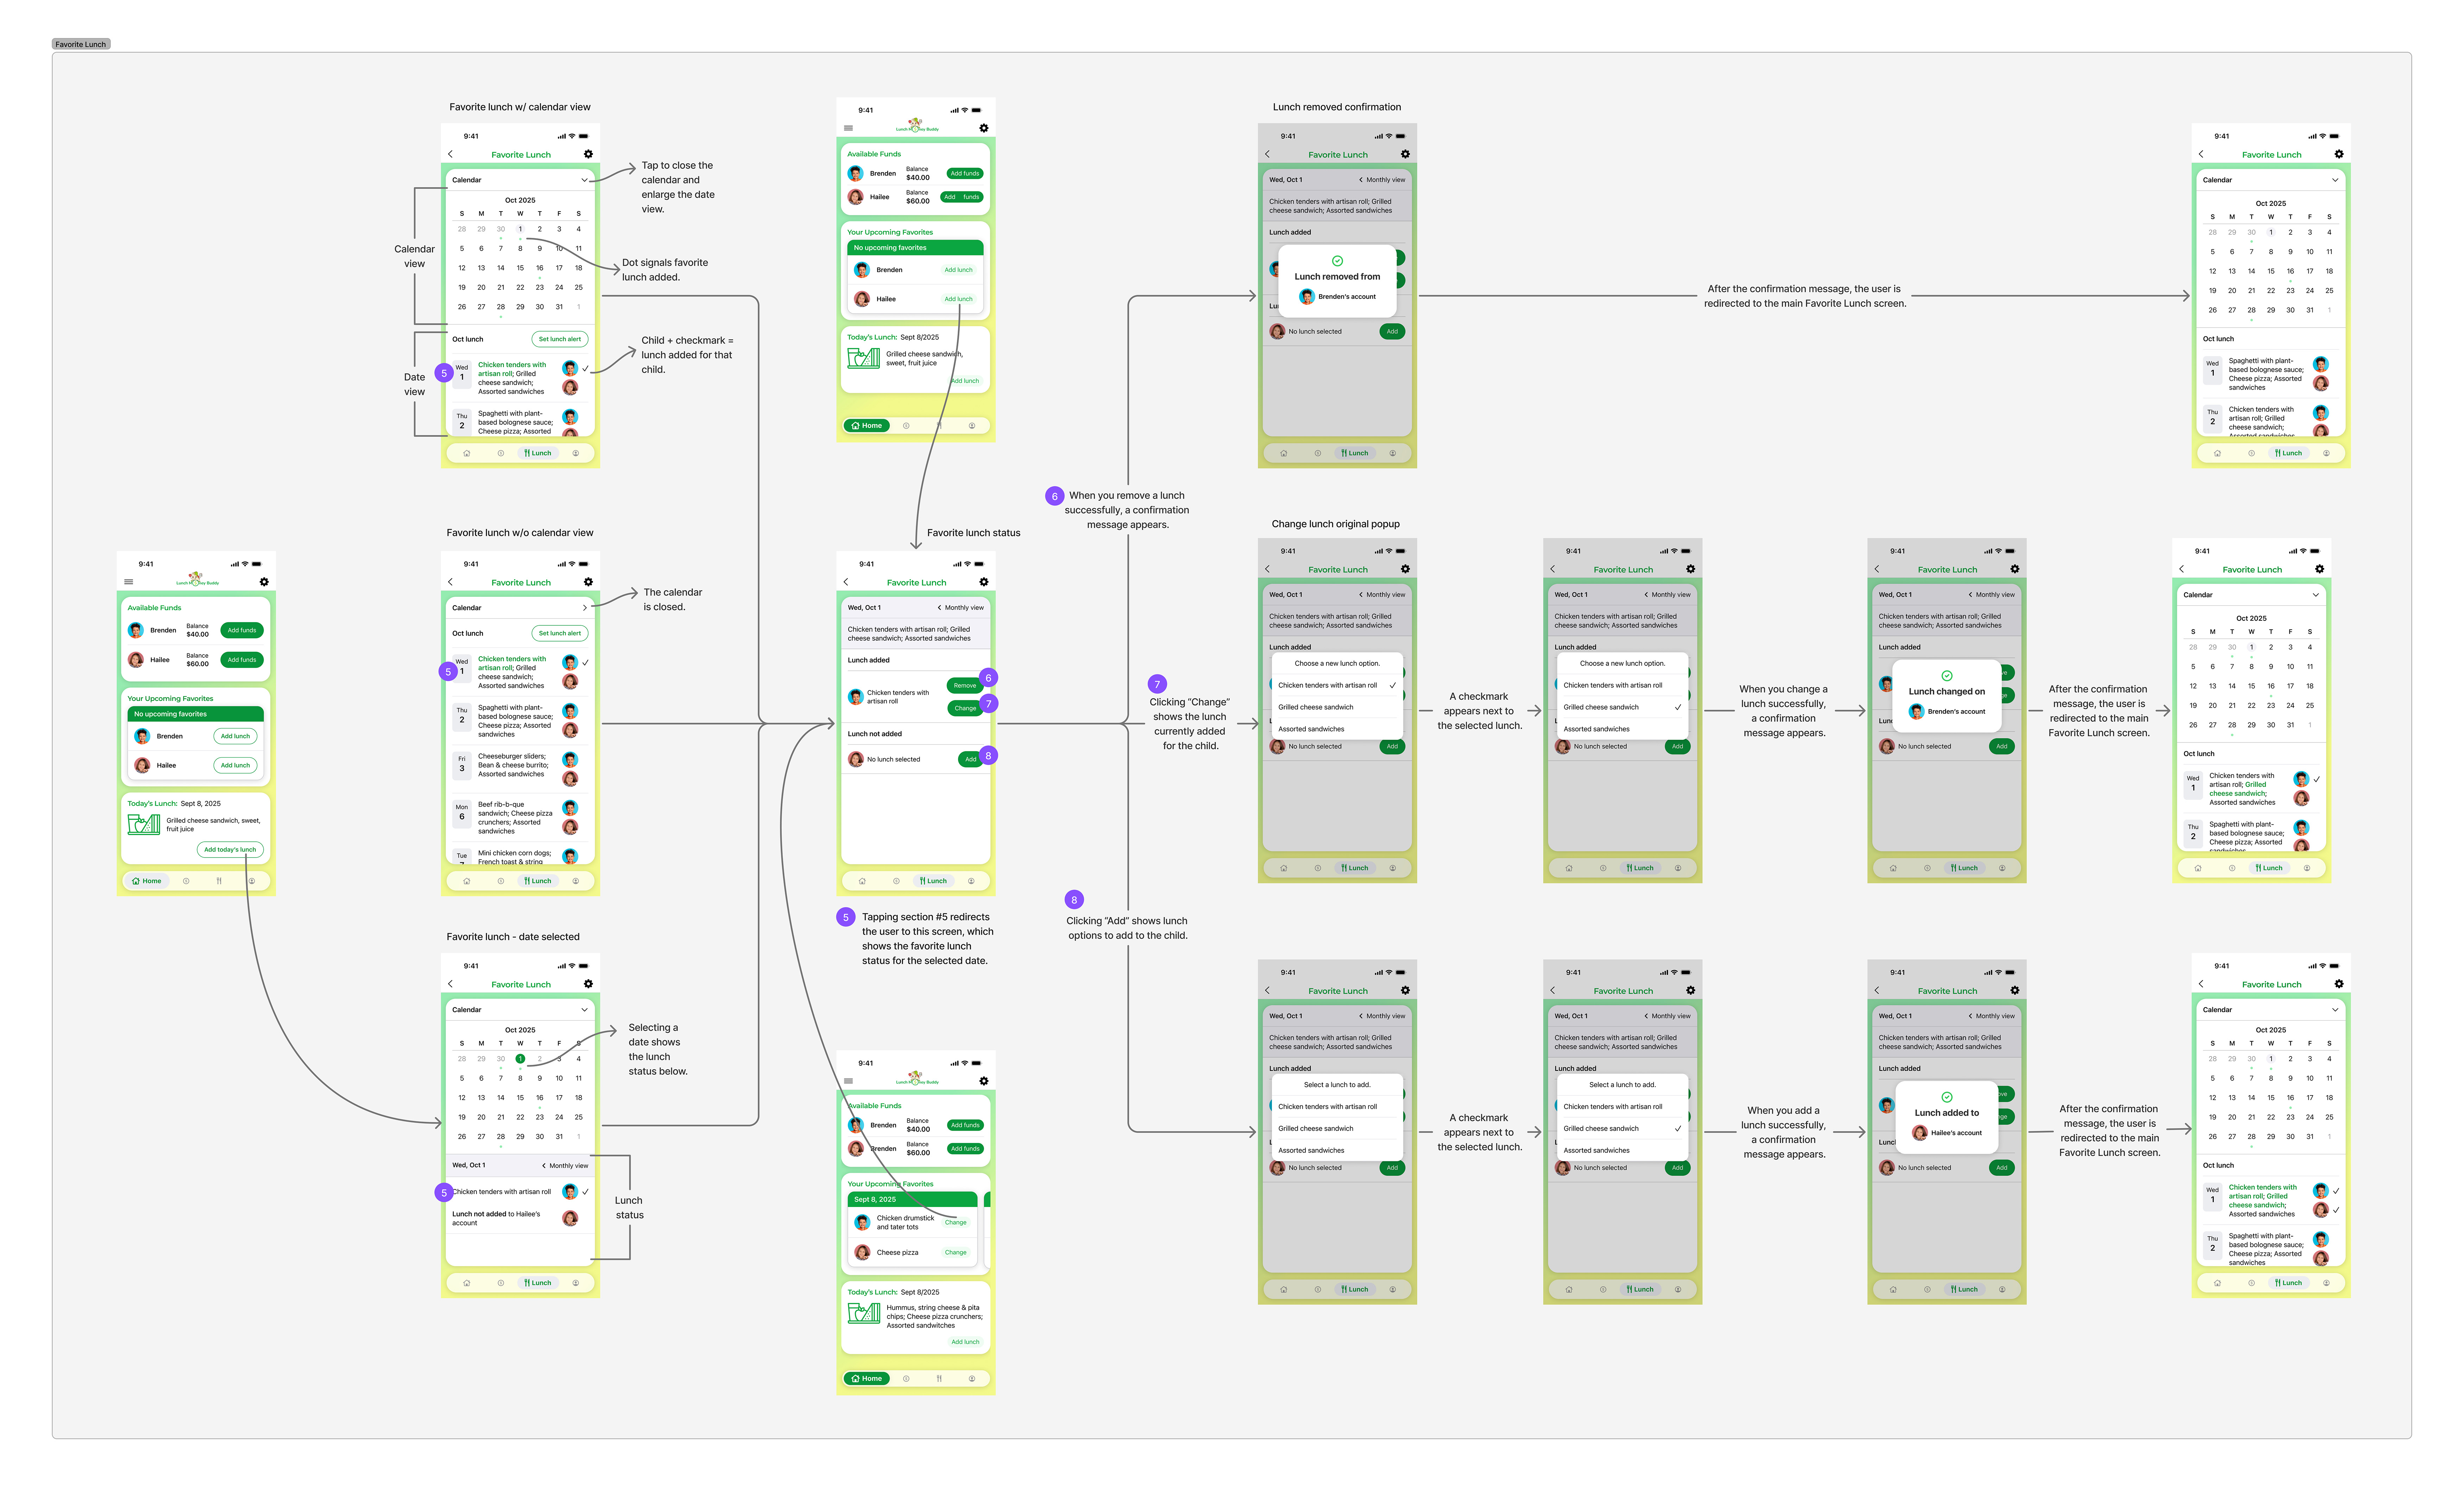Click 'Add' button on 'Favorite lunch status' screen
The image size is (2464, 1491).
coord(970,759)
